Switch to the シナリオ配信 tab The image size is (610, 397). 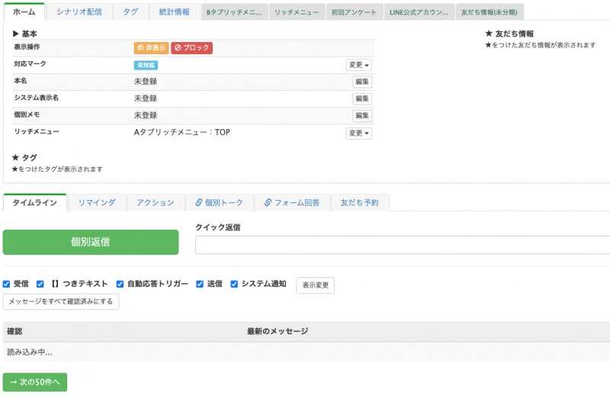79,11
